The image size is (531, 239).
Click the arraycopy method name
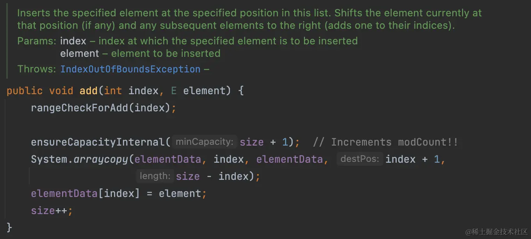pos(101,159)
